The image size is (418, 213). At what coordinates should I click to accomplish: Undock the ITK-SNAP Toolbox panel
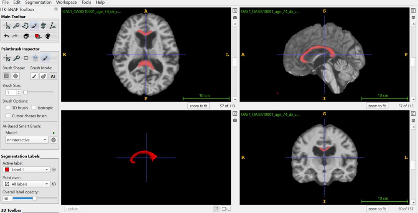pyautogui.click(x=56, y=9)
